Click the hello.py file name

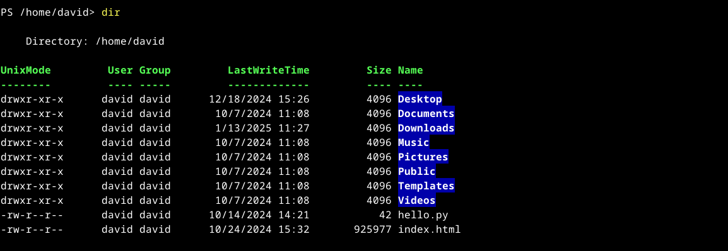pyautogui.click(x=423, y=215)
